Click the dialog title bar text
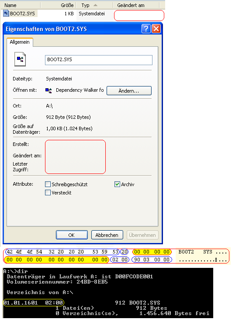The image size is (232, 326). point(46,29)
